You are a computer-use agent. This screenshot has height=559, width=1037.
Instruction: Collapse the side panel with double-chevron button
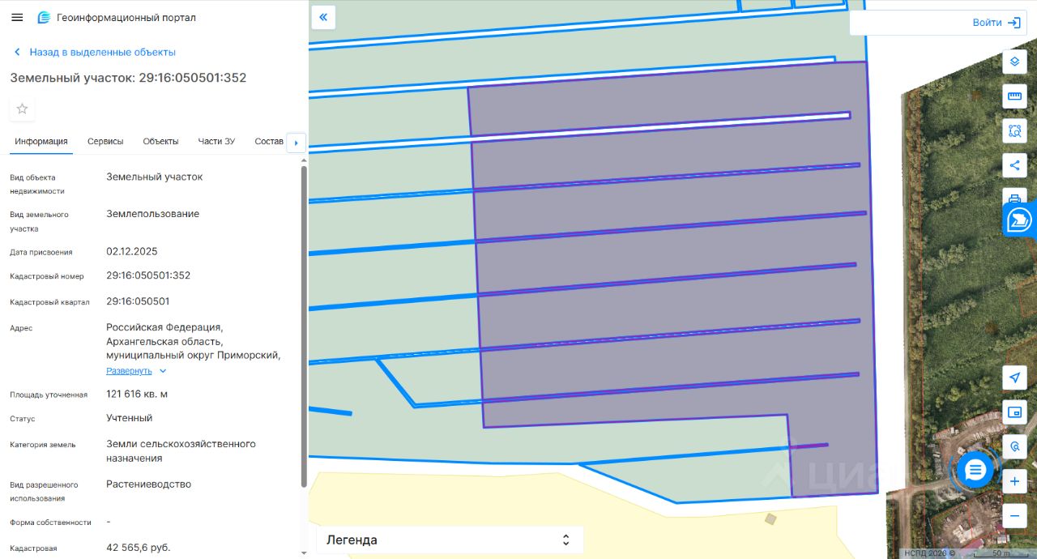coord(323,17)
